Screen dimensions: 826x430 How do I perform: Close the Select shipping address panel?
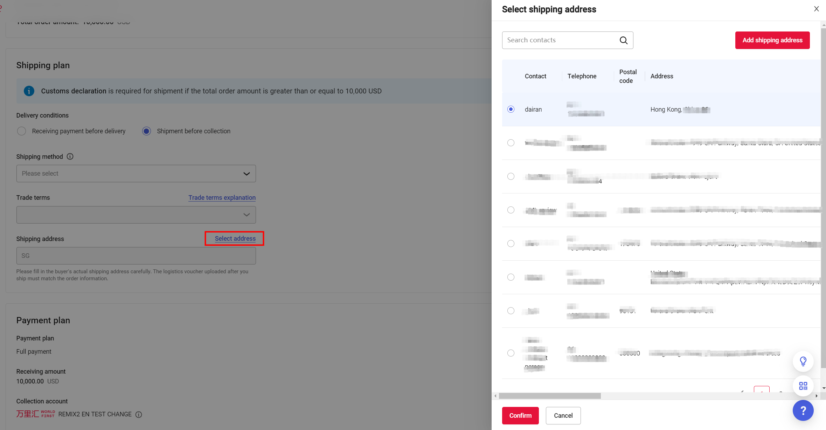pyautogui.click(x=816, y=9)
